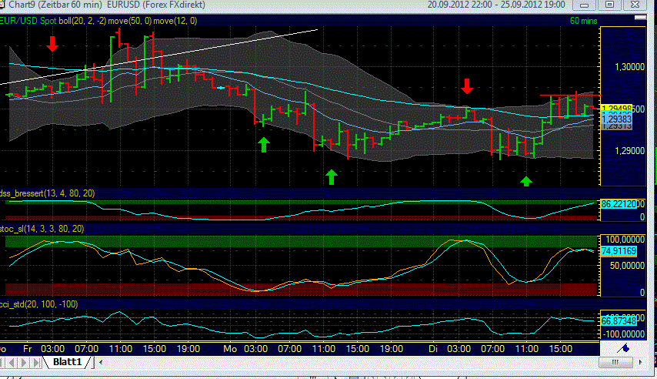
Task: Restore the Chart9 window size
Action: (609, 5)
